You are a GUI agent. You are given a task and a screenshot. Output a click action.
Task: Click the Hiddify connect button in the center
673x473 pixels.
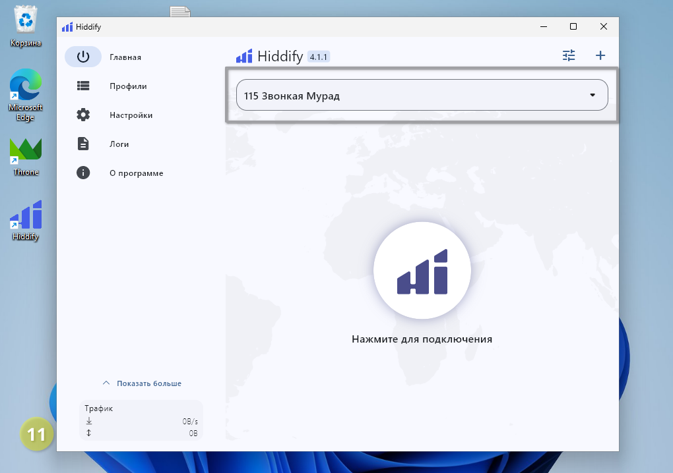point(422,271)
